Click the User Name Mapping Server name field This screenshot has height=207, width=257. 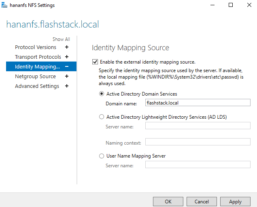click(198, 164)
